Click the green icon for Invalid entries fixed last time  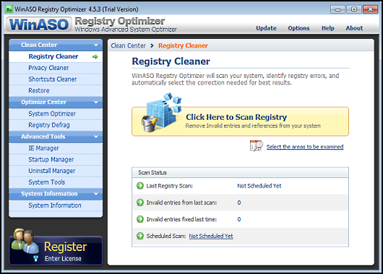click(x=140, y=219)
